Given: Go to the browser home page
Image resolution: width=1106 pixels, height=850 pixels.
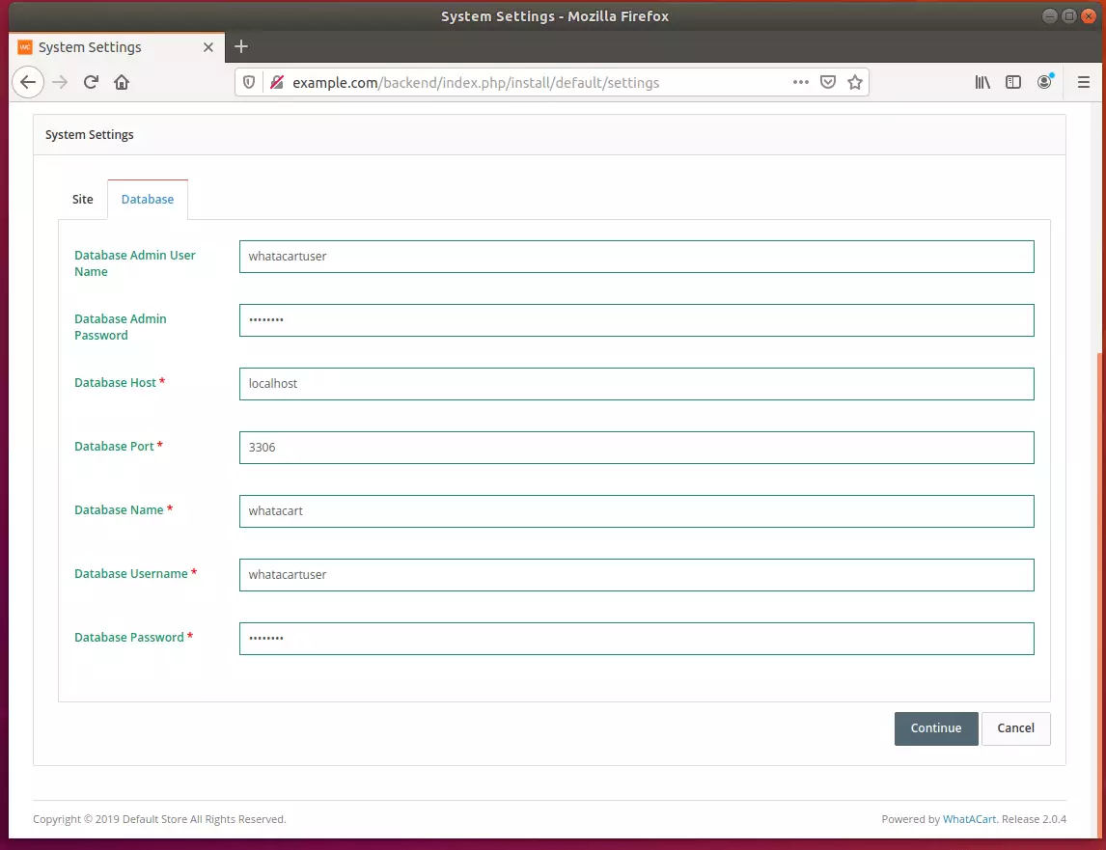Looking at the screenshot, I should click(x=122, y=83).
